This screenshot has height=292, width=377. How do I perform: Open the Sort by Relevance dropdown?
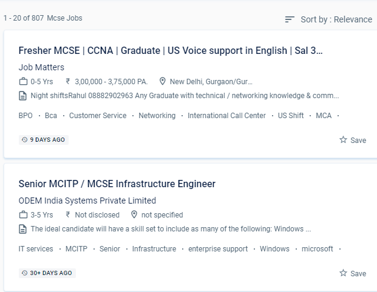336,19
